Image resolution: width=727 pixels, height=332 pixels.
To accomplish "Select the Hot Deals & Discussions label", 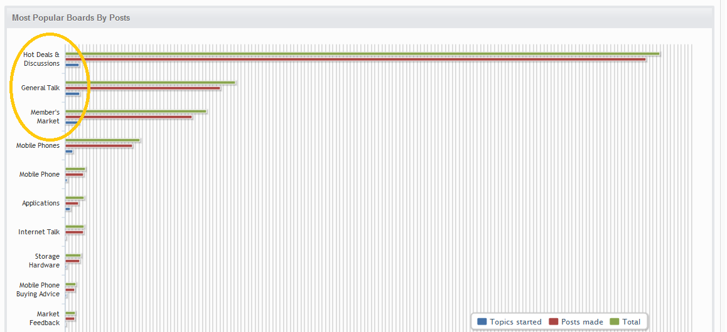I will click(x=41, y=59).
